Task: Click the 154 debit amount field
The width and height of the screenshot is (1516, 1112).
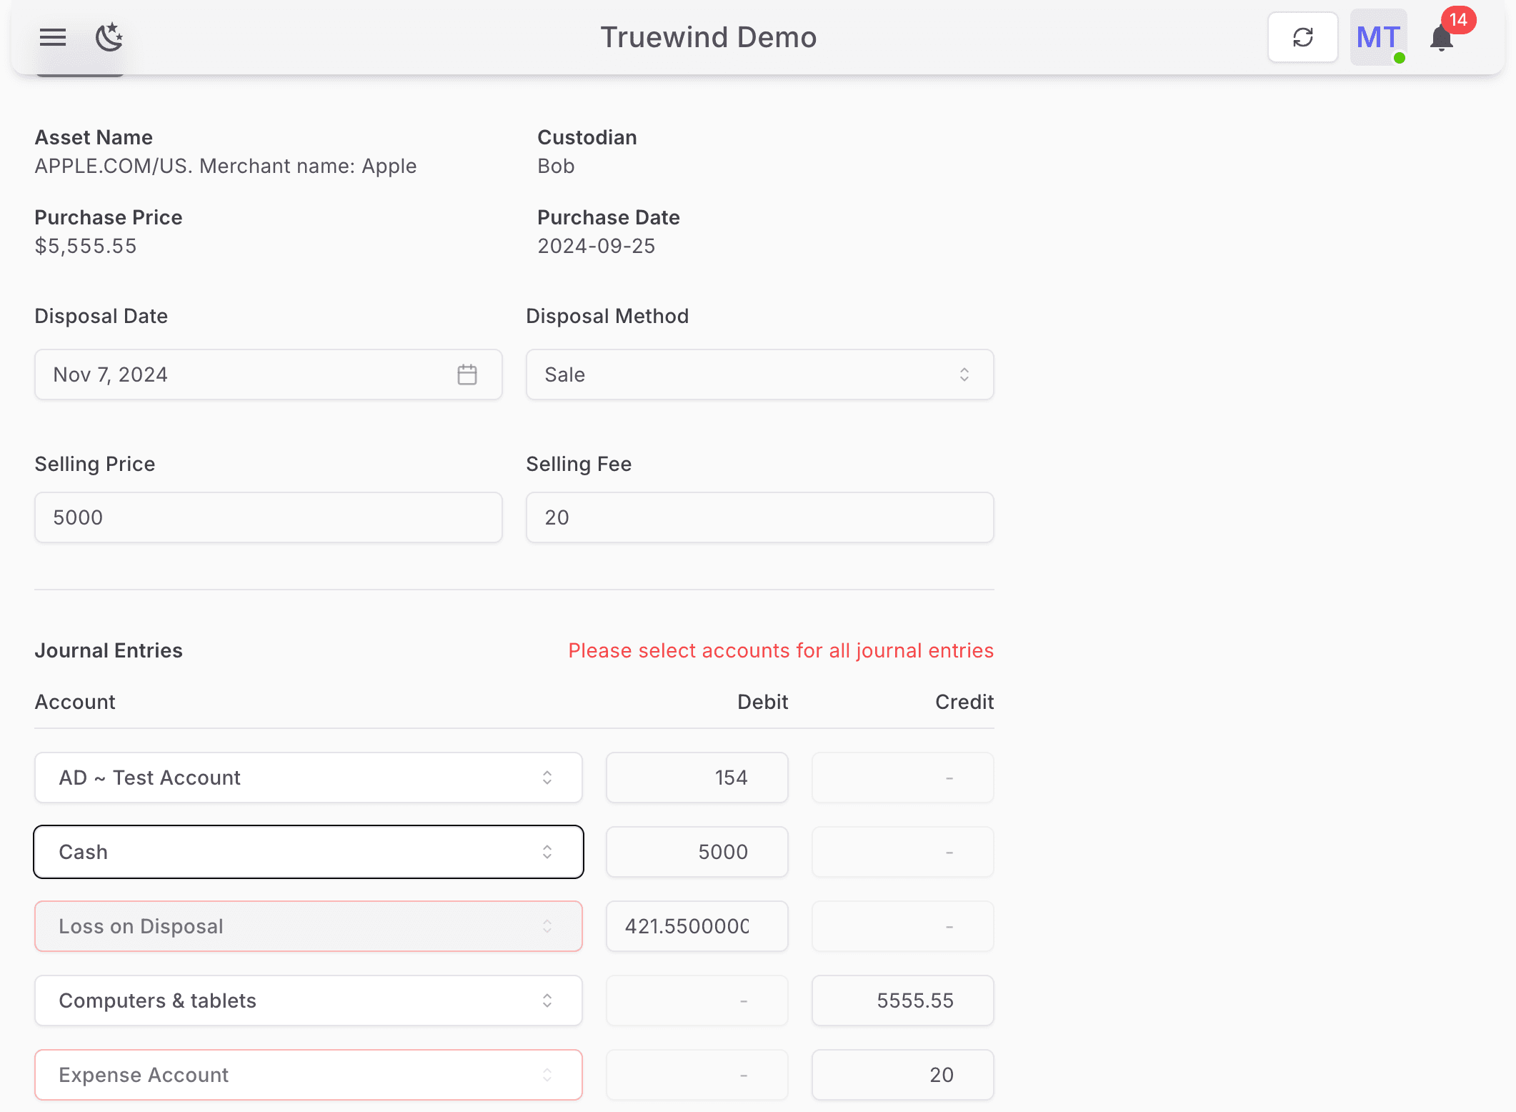Action: 697,778
